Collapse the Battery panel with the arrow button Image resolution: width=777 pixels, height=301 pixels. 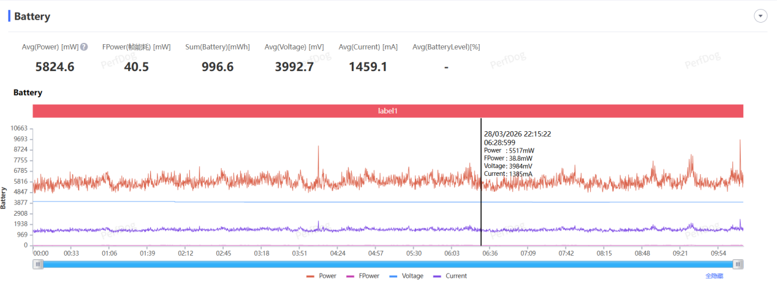click(x=760, y=17)
